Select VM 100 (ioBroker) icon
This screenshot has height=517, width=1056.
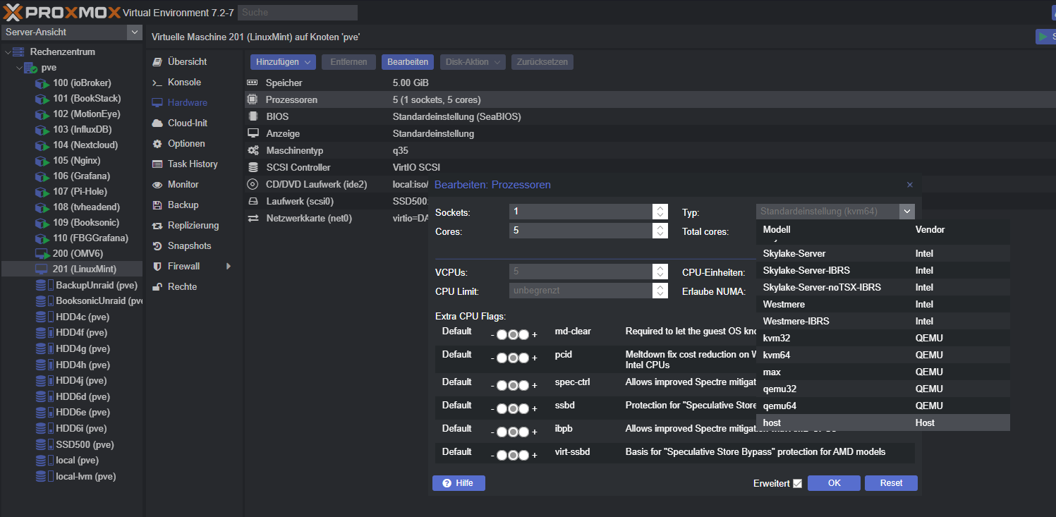click(x=42, y=83)
